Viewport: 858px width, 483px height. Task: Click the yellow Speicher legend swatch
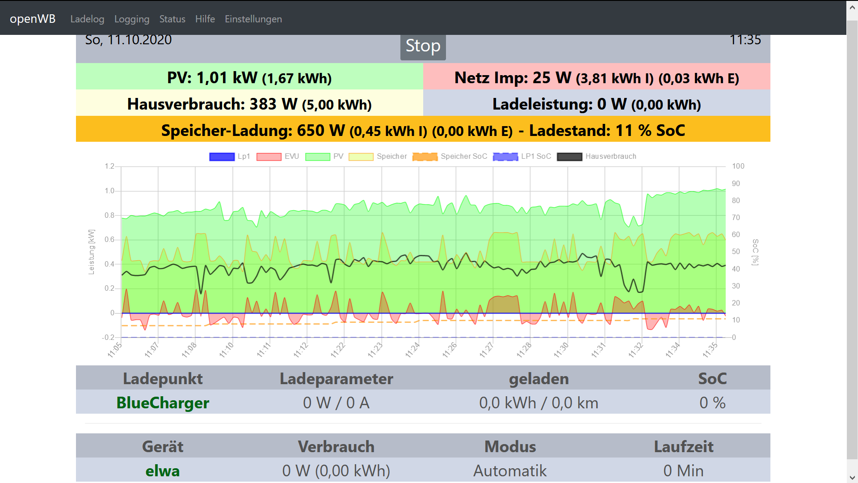(x=361, y=157)
